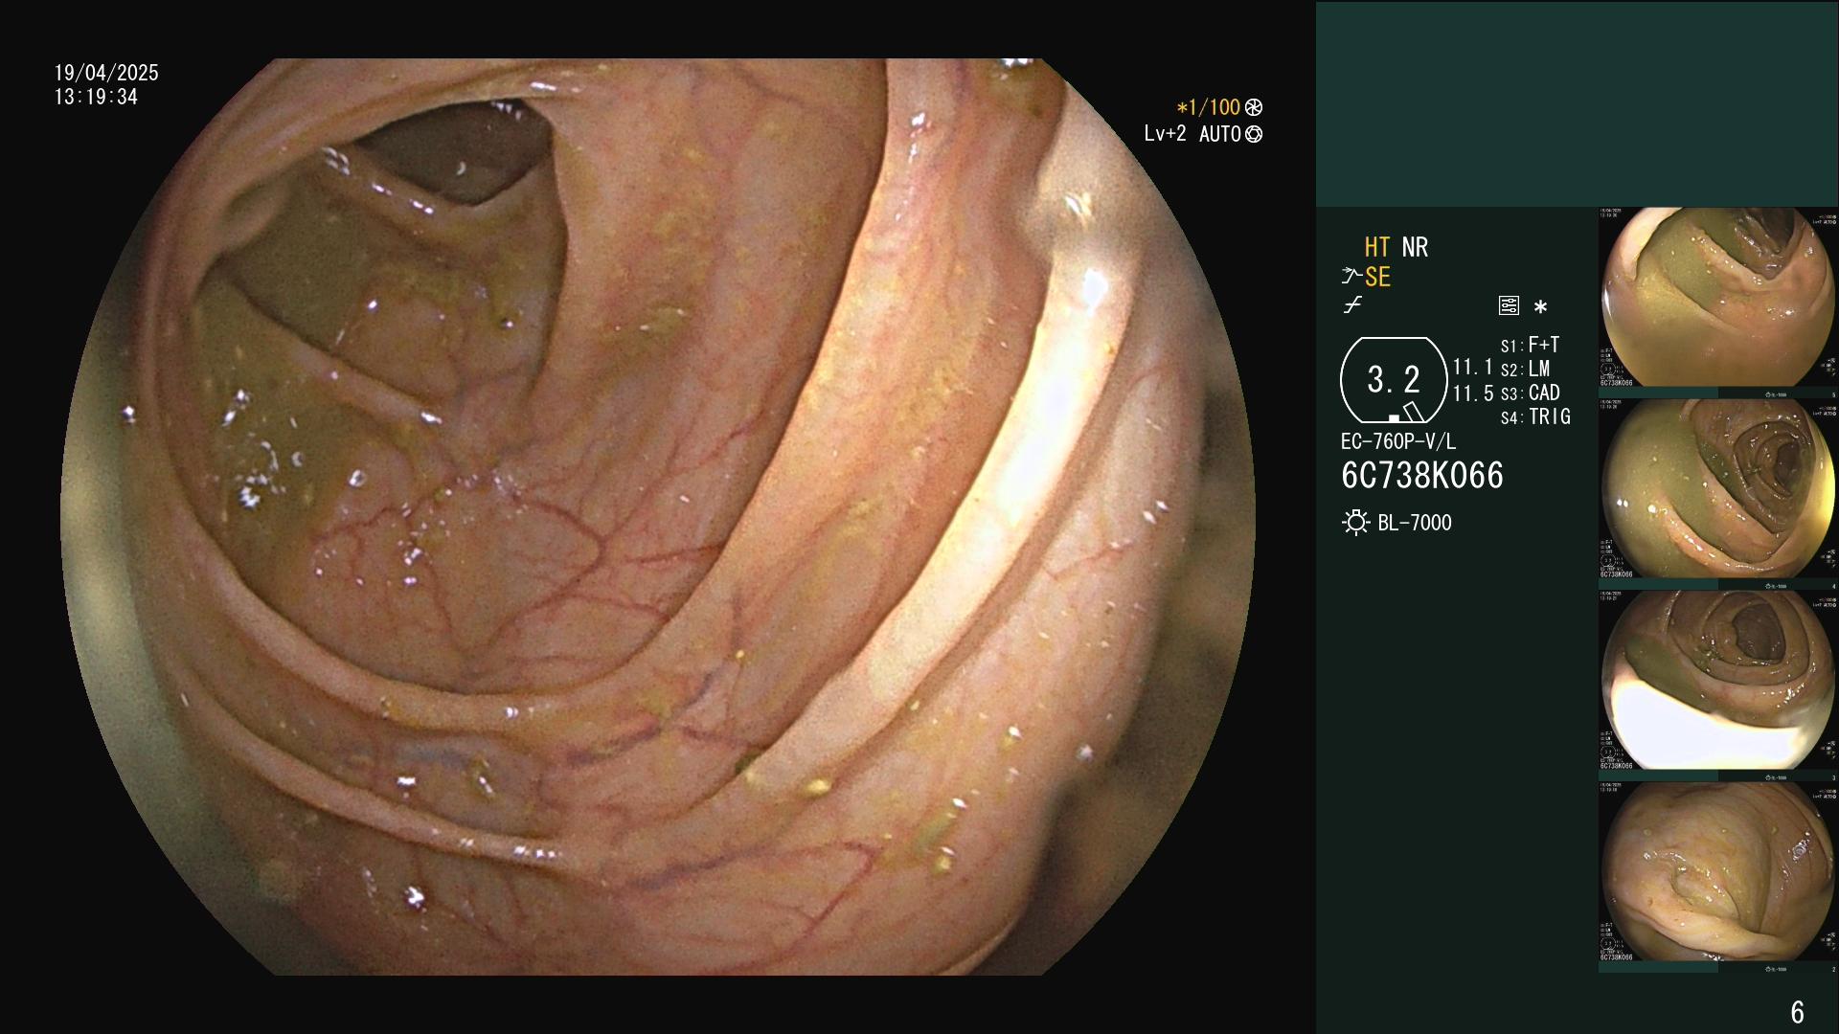Click the 13:19:34 time stamp
The width and height of the screenshot is (1839, 1034).
click(x=96, y=98)
